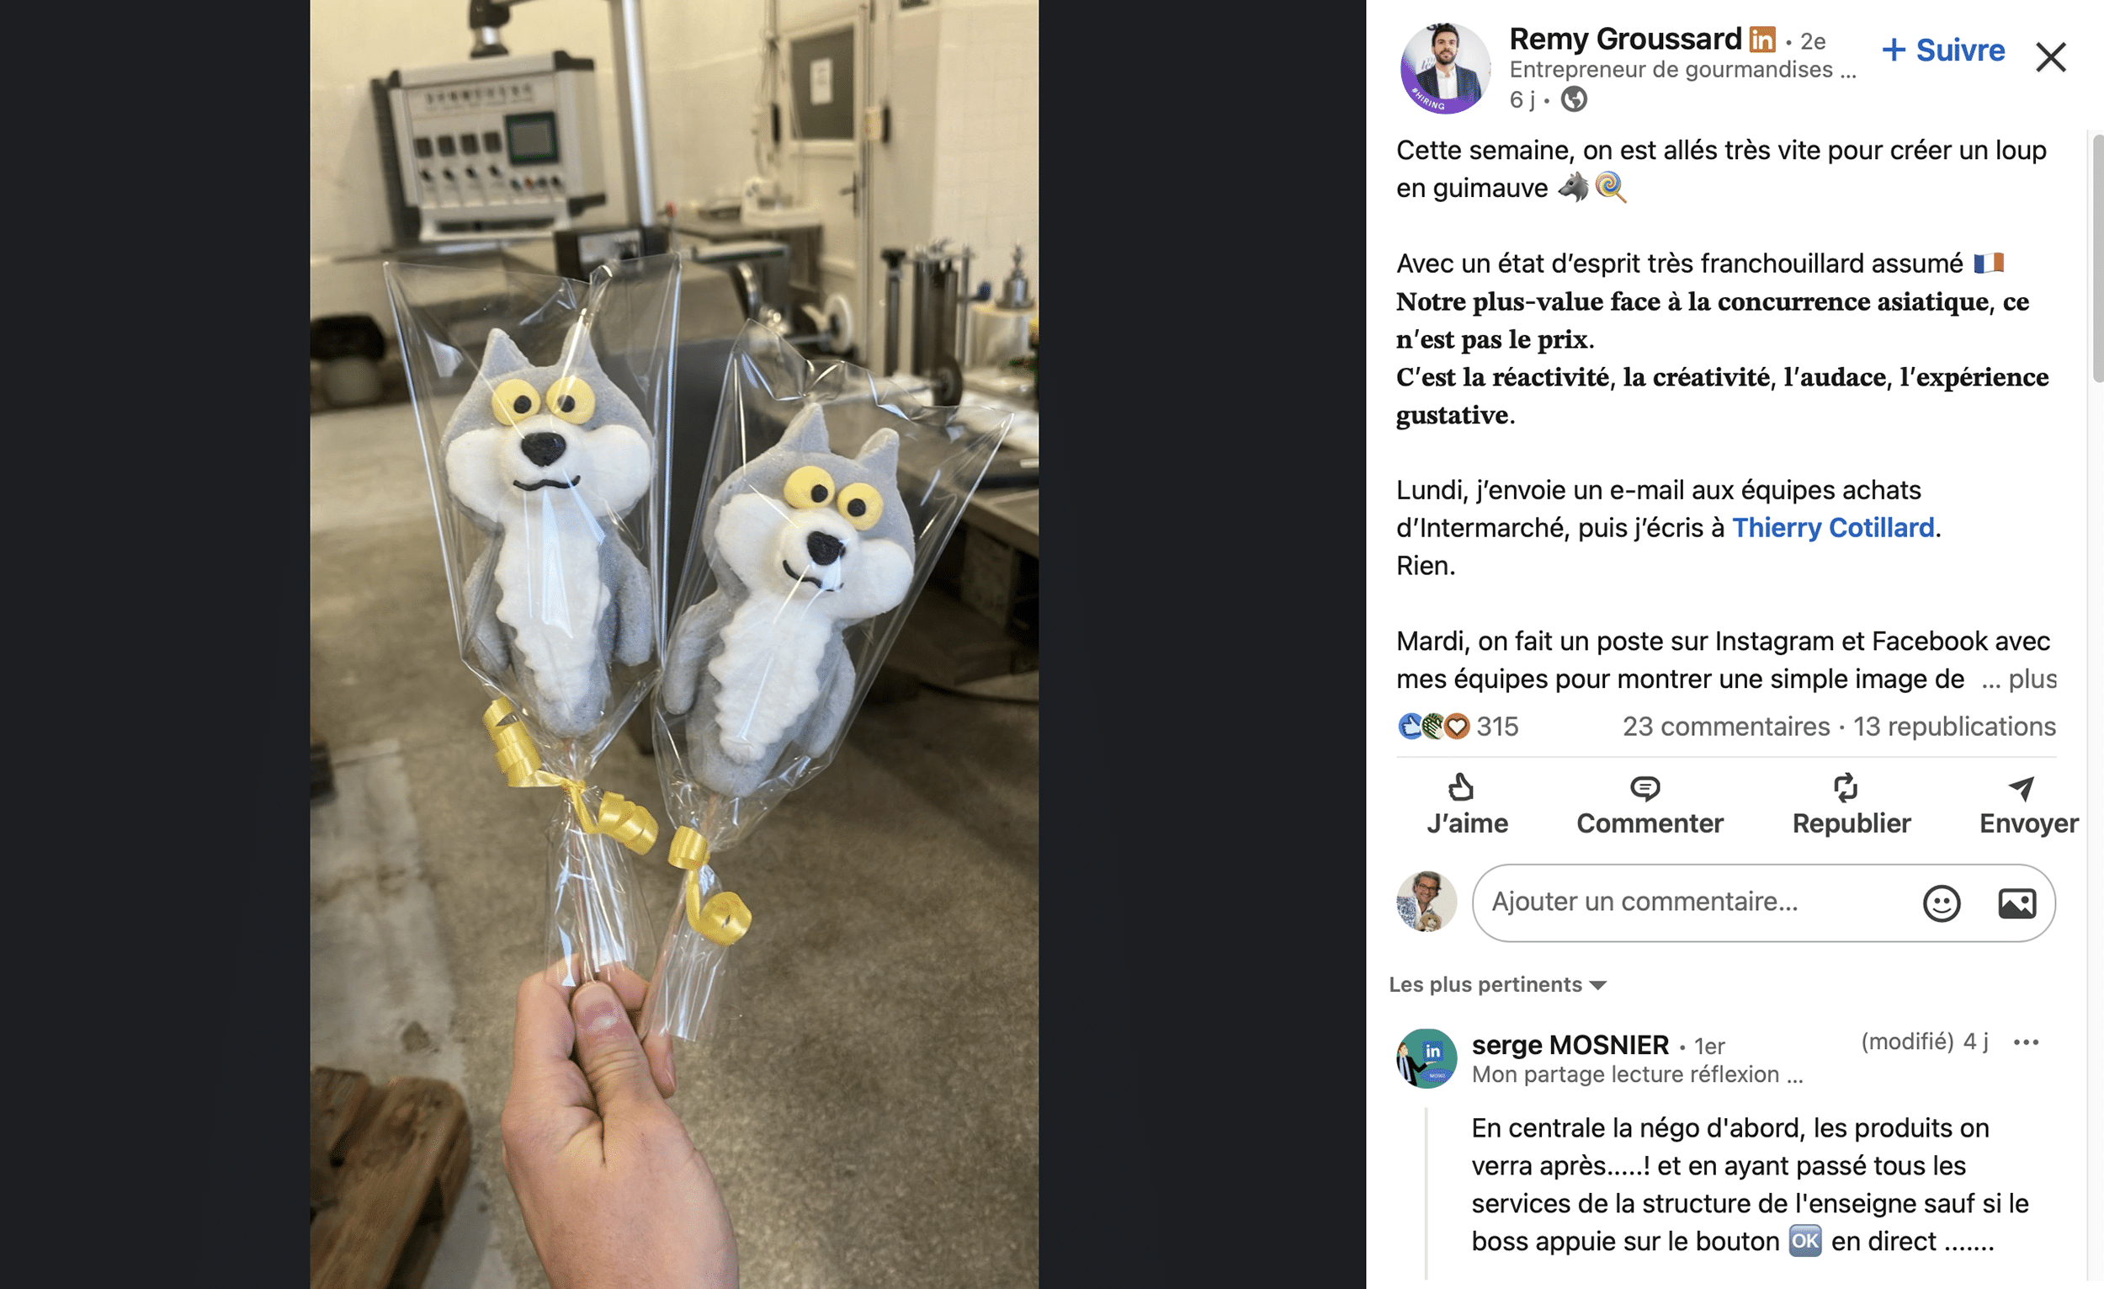The height and width of the screenshot is (1289, 2104).
Task: Click the Envoyer send icon
Action: click(2022, 786)
